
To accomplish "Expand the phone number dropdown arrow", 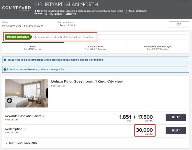I will (147, 11).
